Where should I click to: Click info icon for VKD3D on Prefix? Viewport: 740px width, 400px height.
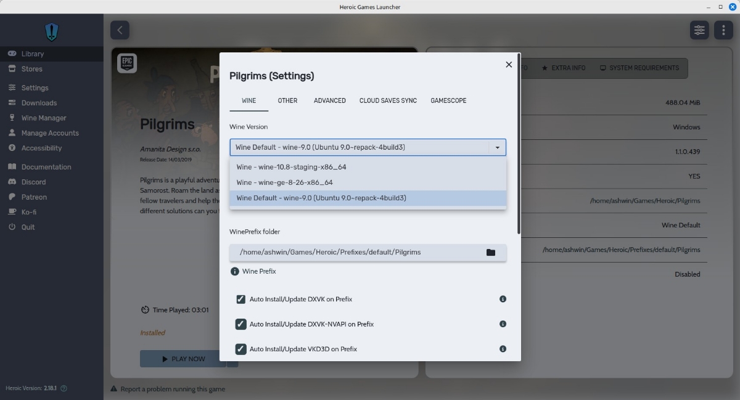pos(503,349)
